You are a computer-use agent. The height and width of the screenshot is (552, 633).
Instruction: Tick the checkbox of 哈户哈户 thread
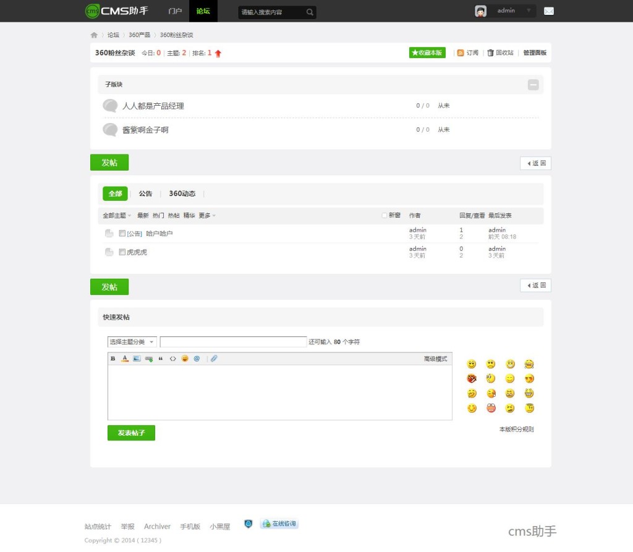coord(122,234)
